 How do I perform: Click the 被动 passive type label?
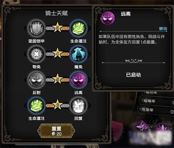163,28
